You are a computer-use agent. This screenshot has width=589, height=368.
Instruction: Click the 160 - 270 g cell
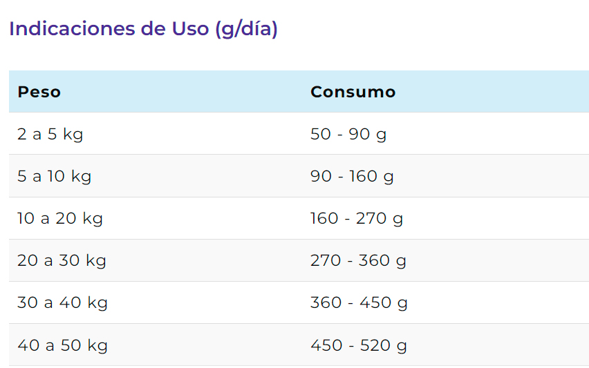445,218
